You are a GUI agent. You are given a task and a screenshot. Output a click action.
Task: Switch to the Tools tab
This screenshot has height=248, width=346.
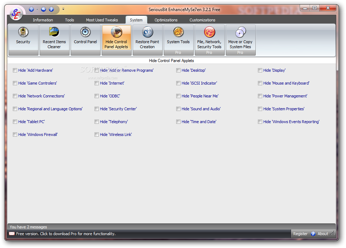[70, 20]
